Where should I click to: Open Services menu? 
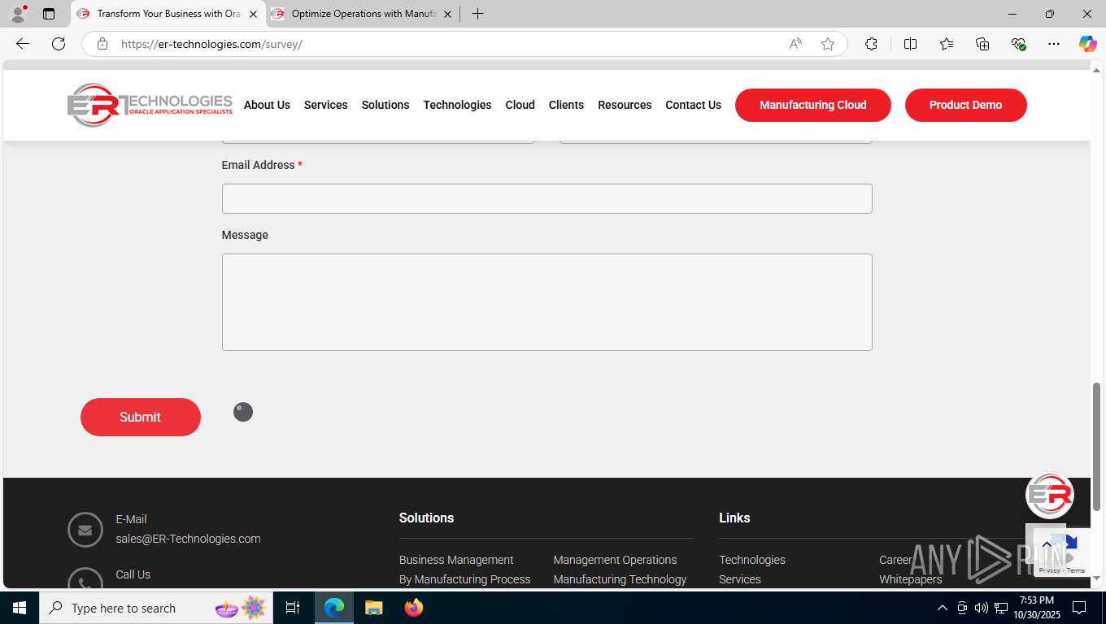(x=325, y=105)
